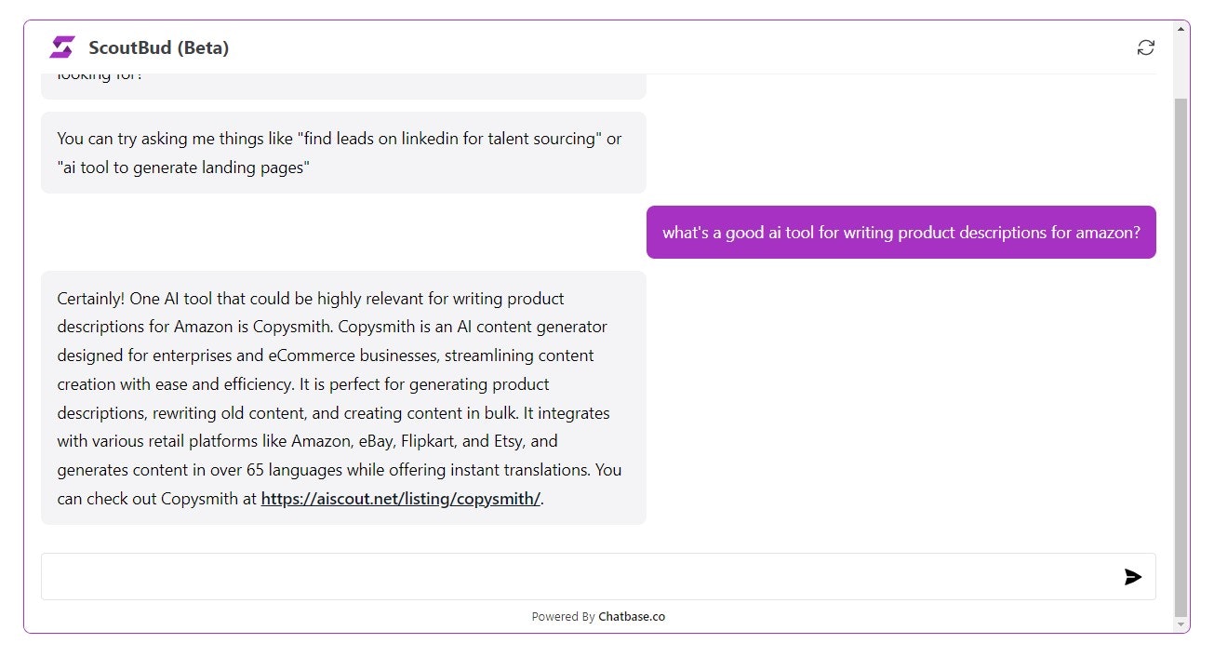1214x657 pixels.
Task: Open the Chatbase.co link
Action: (x=632, y=616)
